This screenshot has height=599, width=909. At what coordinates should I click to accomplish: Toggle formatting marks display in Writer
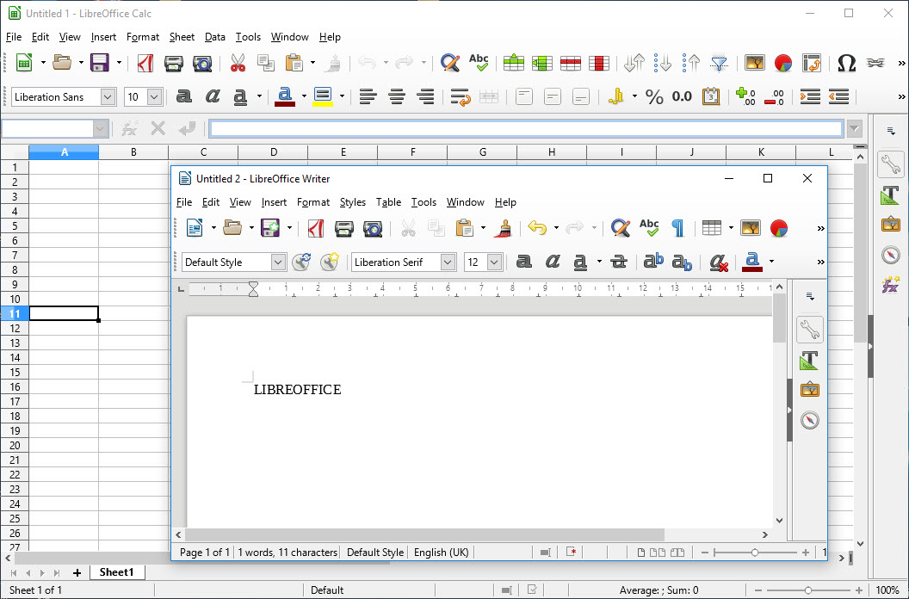pyautogui.click(x=678, y=228)
